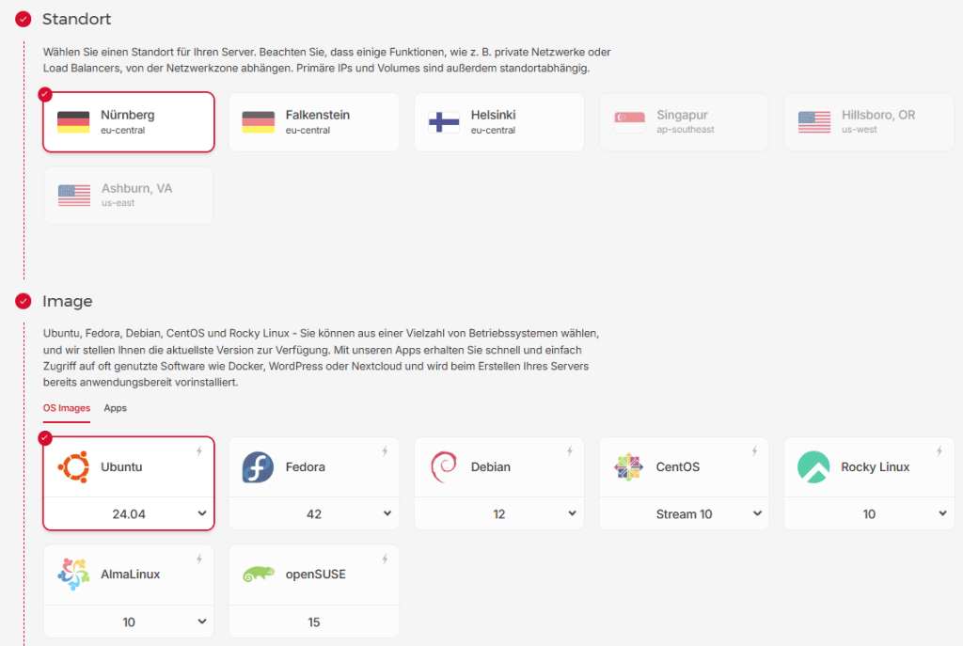Select the OS Images tab
The image size is (963, 646).
pyautogui.click(x=67, y=408)
